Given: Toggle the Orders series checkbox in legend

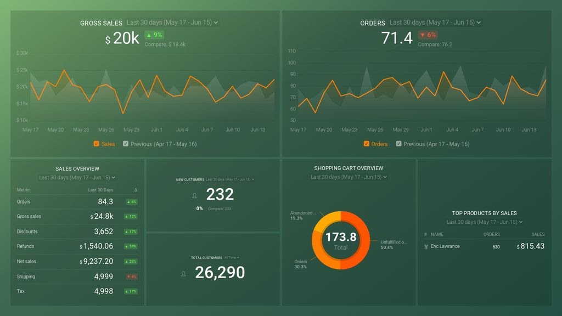Looking at the screenshot, I should click(367, 144).
